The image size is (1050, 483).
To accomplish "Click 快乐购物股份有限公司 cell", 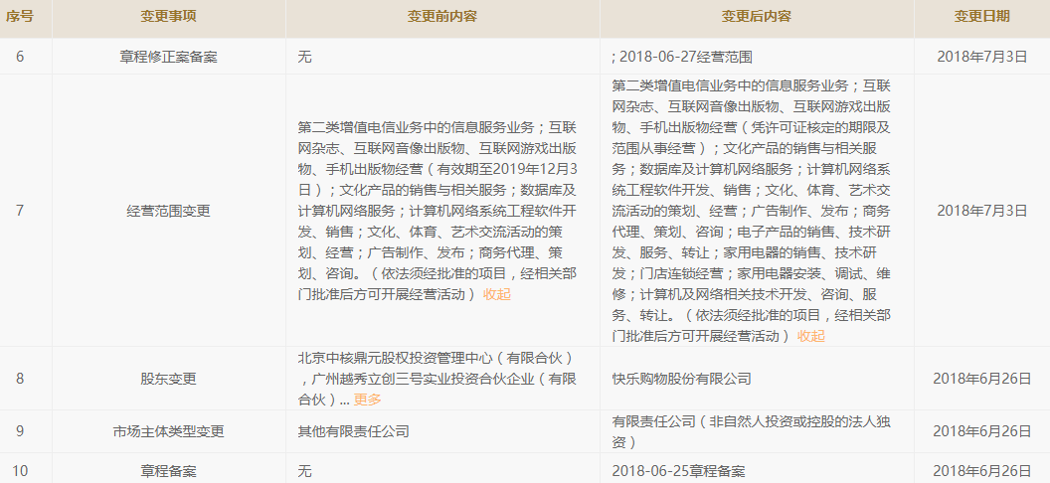I will (682, 379).
